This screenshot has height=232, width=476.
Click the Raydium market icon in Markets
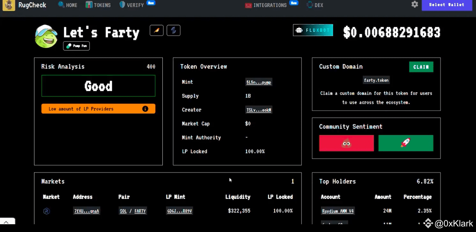click(47, 211)
